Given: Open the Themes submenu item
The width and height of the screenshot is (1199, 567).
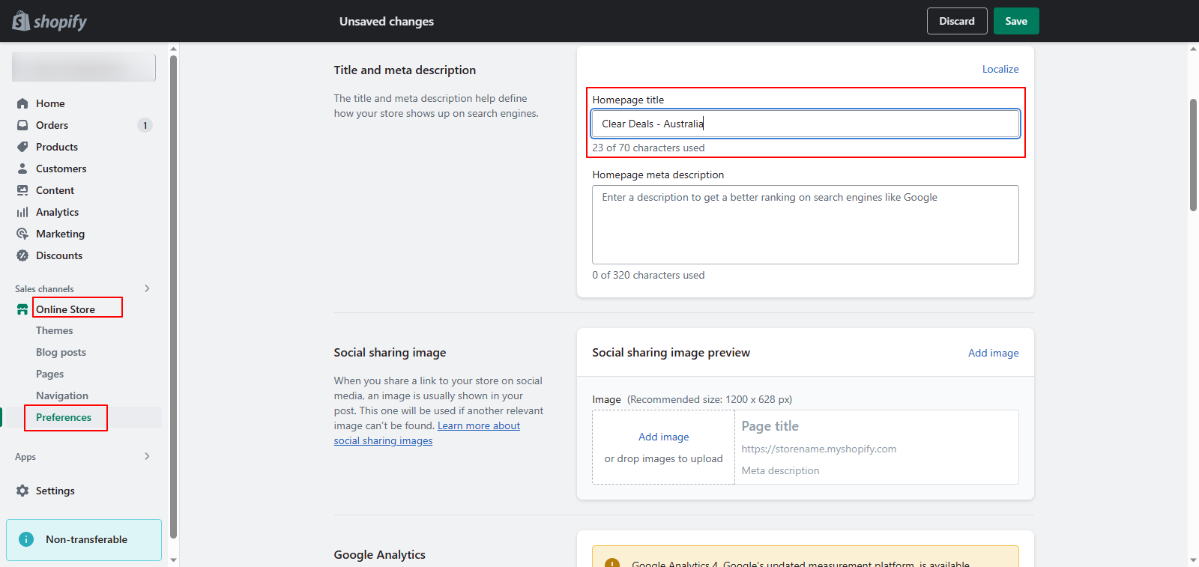Looking at the screenshot, I should click(55, 330).
